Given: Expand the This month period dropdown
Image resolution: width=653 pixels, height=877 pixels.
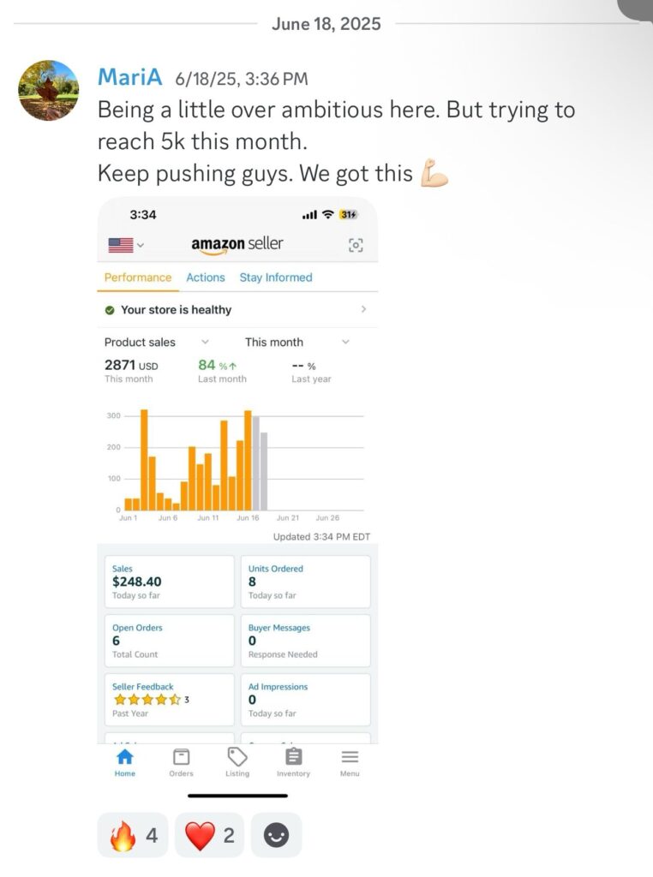Looking at the screenshot, I should coord(297,343).
